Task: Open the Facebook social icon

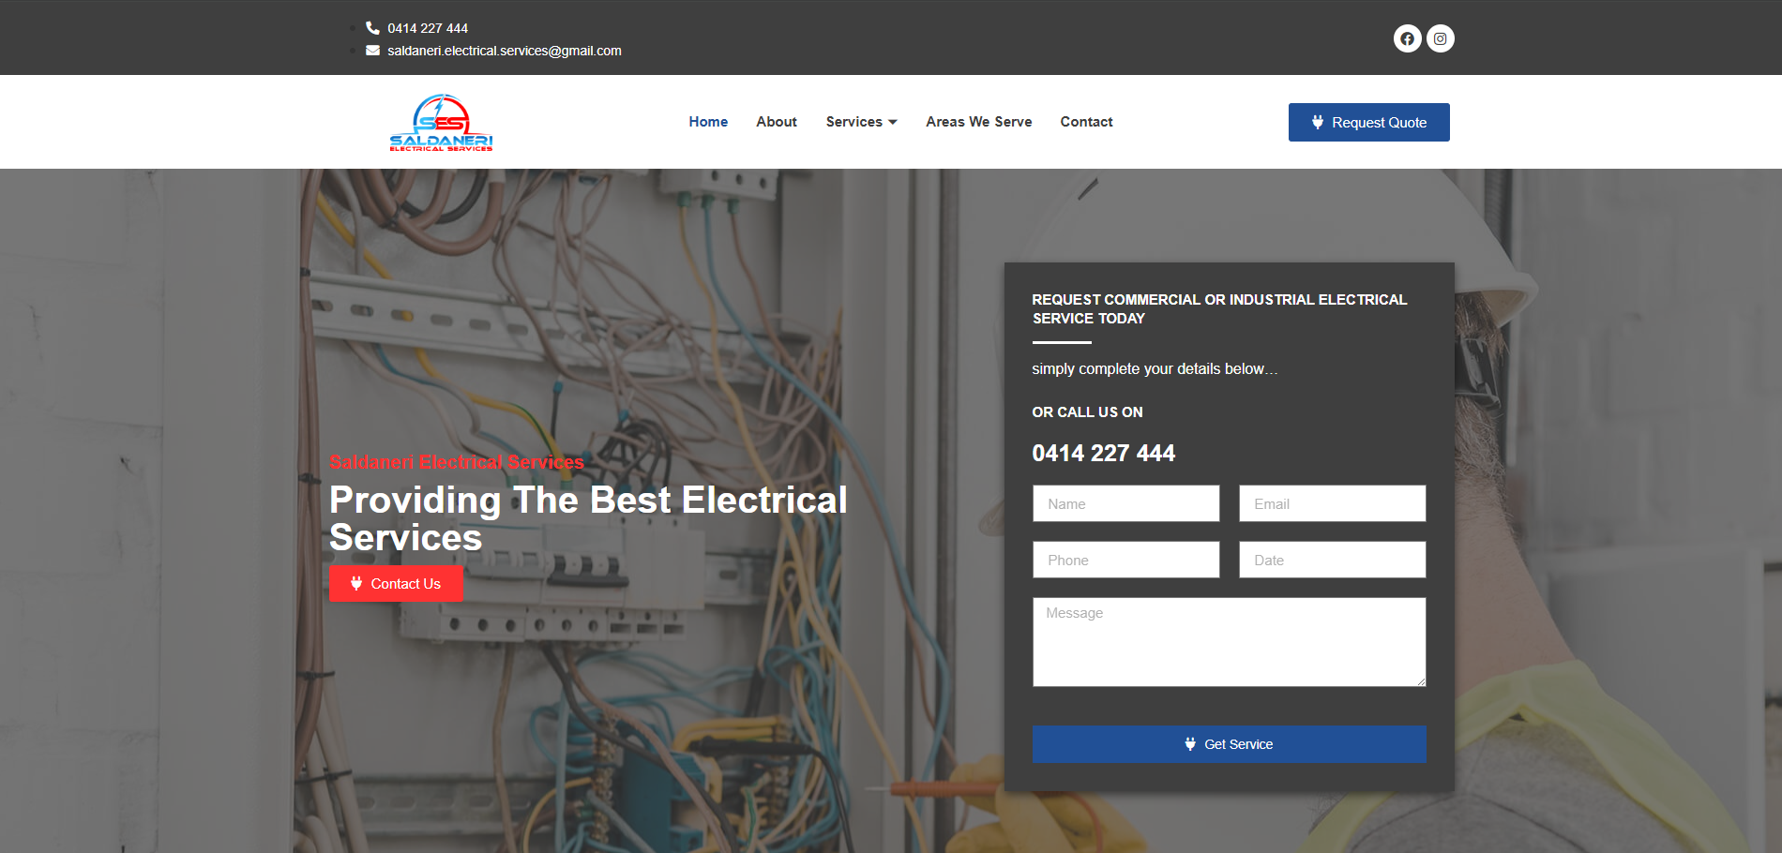Action: pos(1407,38)
